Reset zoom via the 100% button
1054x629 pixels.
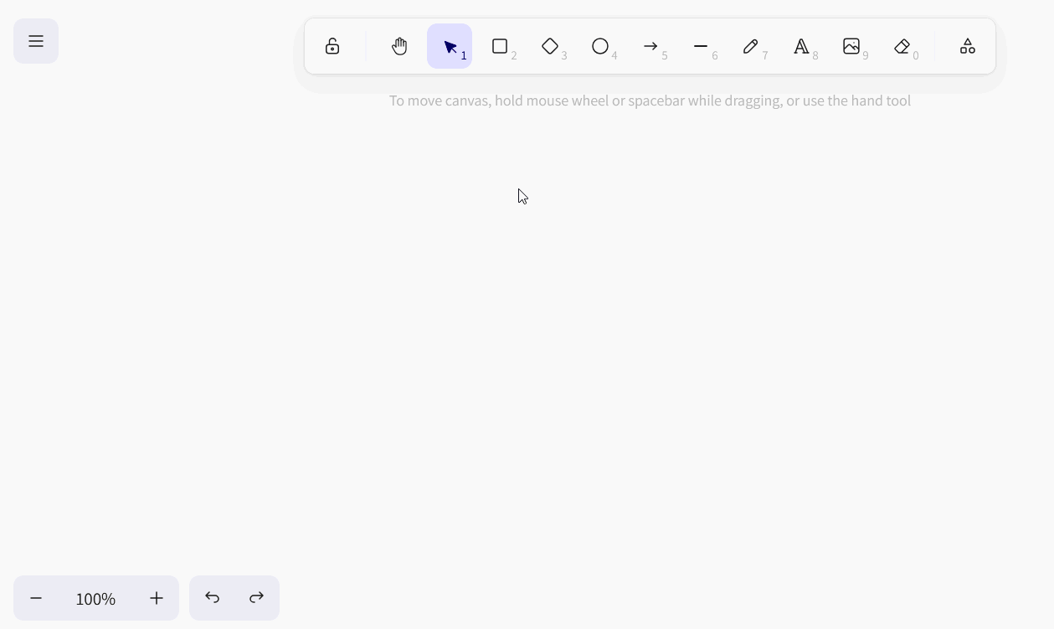(95, 599)
